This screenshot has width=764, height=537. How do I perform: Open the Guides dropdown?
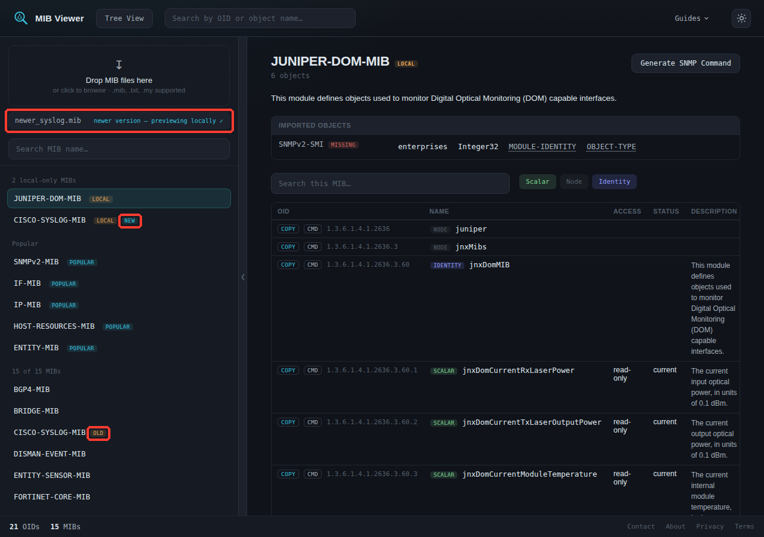[692, 18]
